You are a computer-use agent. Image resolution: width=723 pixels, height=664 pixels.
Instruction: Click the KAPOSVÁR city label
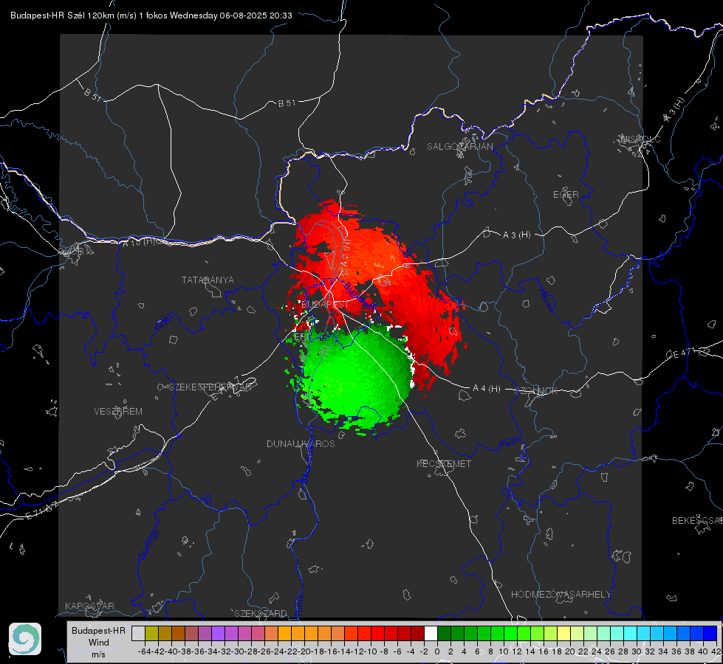click(89, 606)
